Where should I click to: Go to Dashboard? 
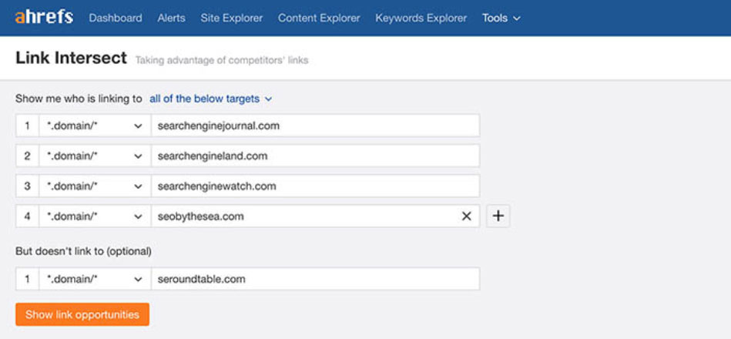(x=116, y=18)
